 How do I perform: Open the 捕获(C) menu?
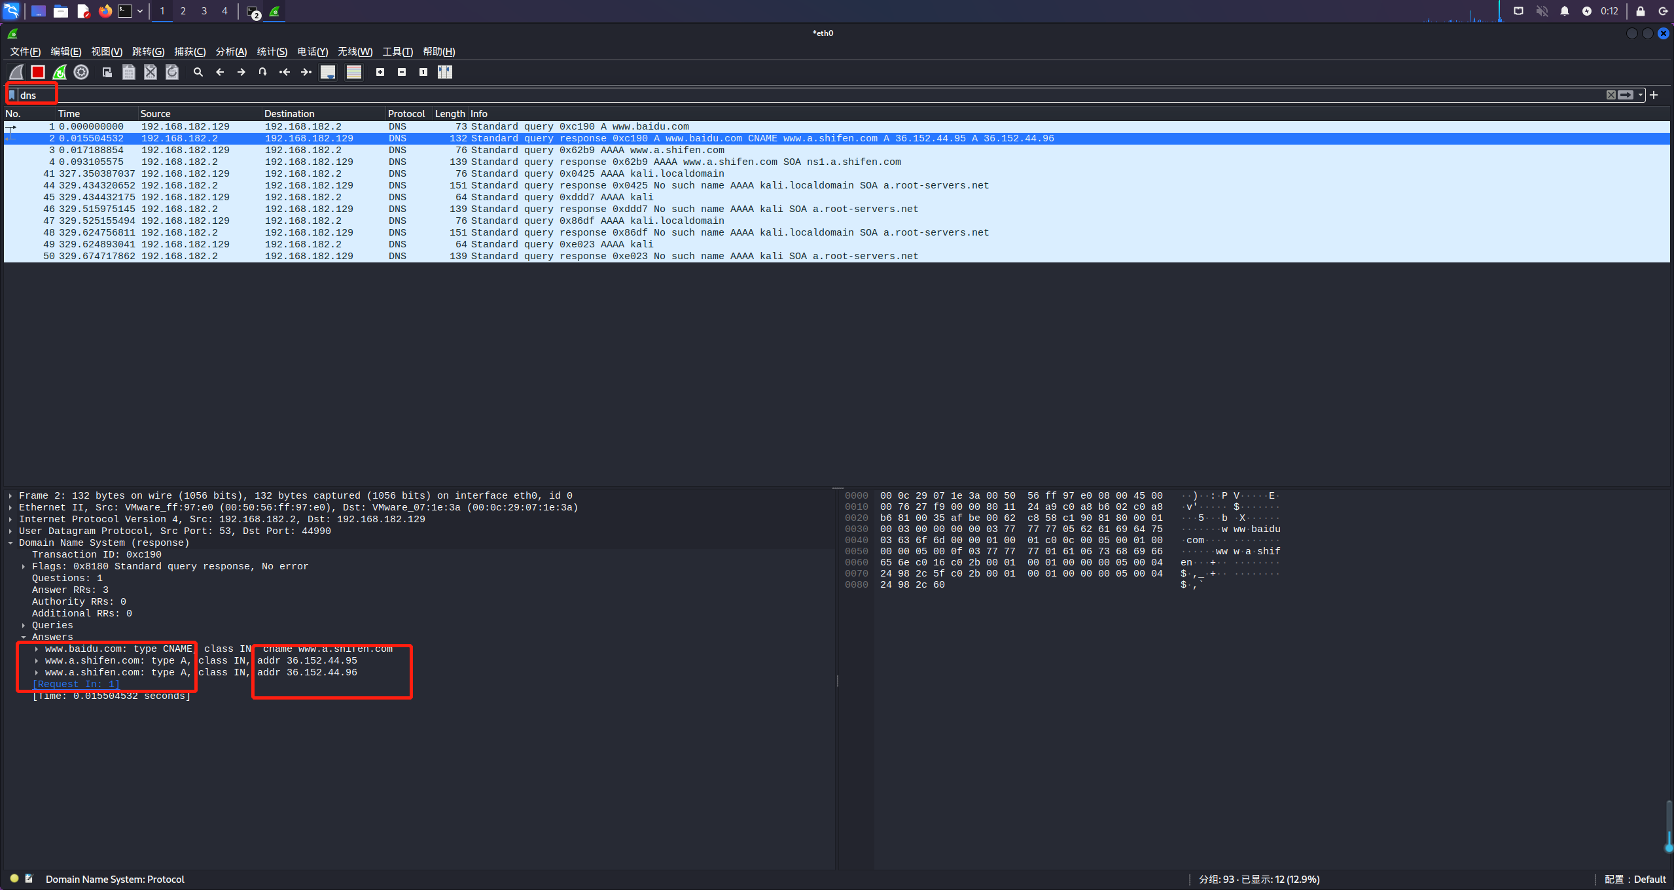tap(190, 52)
